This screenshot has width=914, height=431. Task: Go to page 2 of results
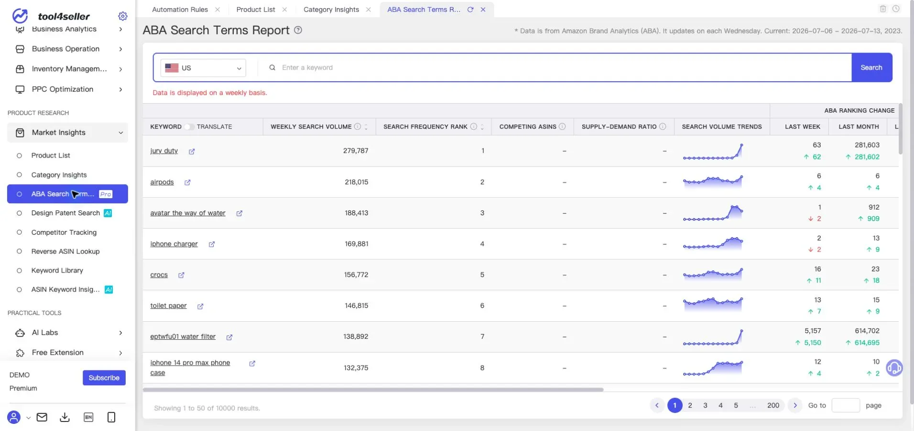coord(690,405)
